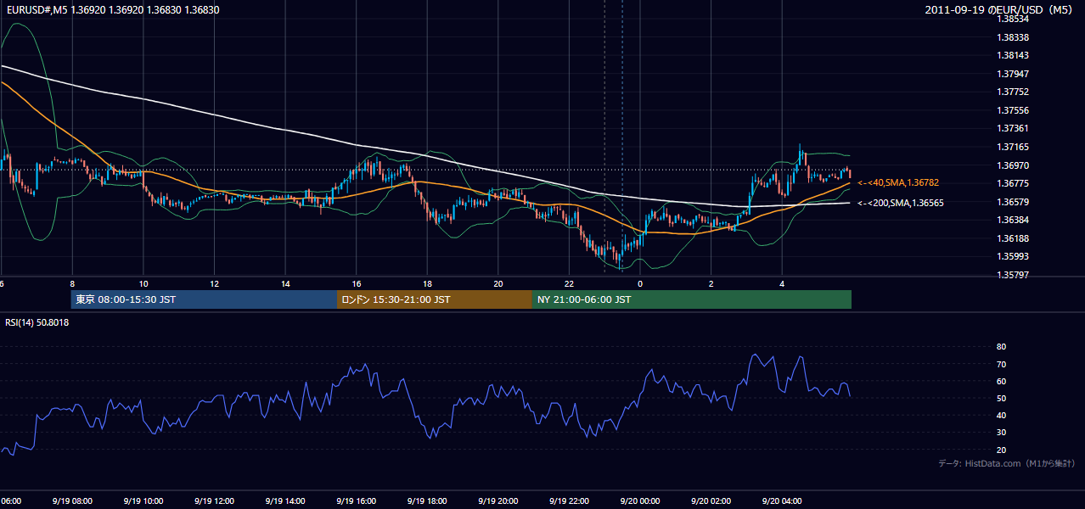
Task: Click price axis value 1.37165
Action: coord(1012,147)
